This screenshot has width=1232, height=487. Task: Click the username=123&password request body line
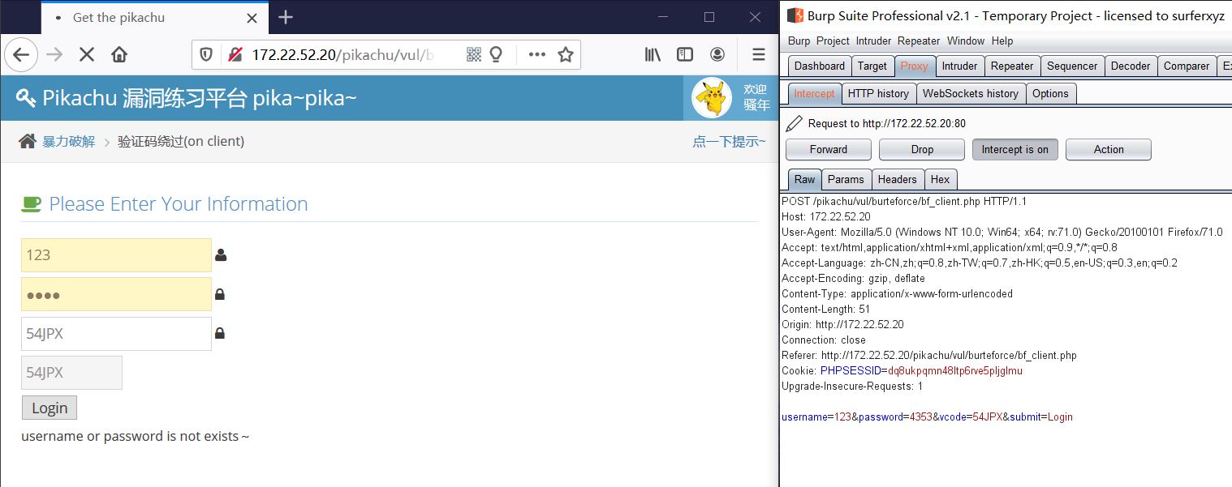pos(927,417)
